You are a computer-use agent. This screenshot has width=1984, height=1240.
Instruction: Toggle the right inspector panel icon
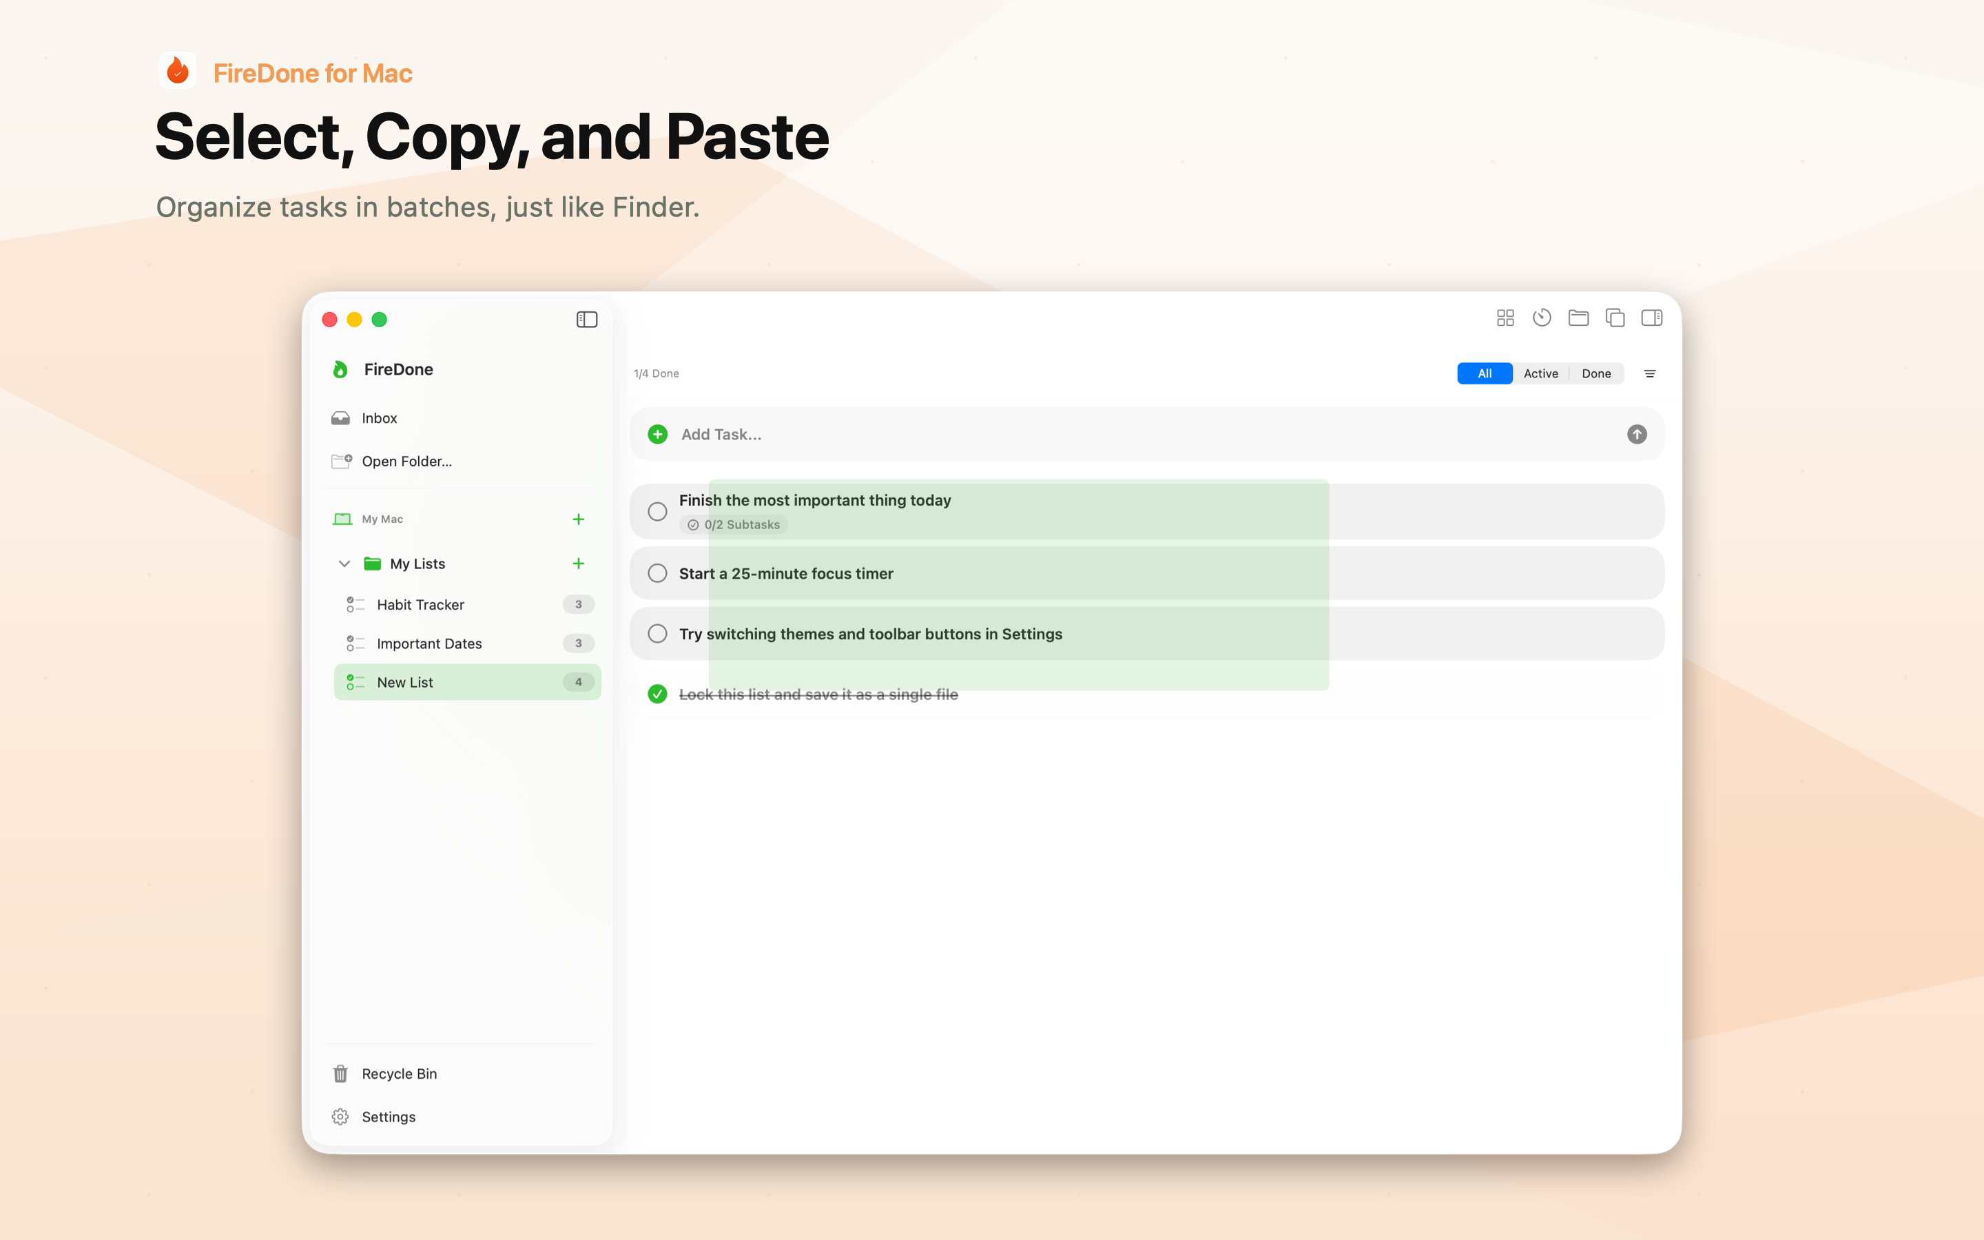[1652, 318]
